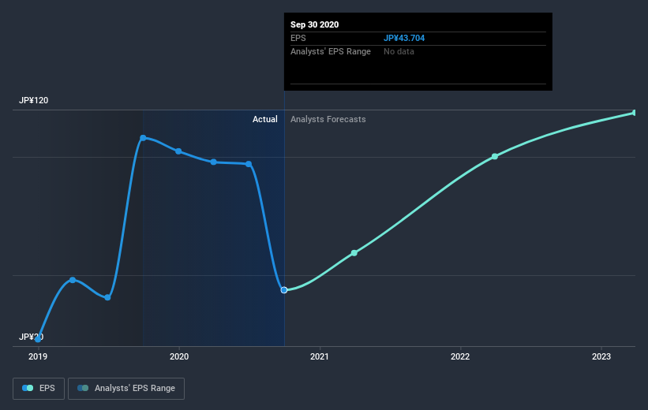Screen dimensions: 648x410
Task: Click the 'Actual' label
Action: coord(265,119)
